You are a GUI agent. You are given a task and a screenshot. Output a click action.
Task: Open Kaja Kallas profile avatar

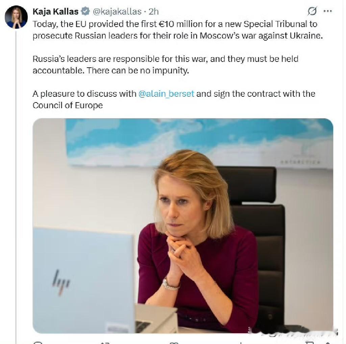[16, 17]
